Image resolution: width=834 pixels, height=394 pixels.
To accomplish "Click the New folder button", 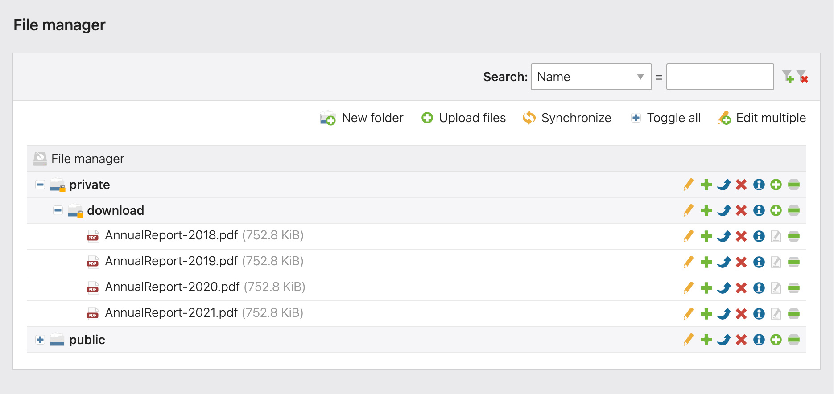I will pyautogui.click(x=362, y=118).
